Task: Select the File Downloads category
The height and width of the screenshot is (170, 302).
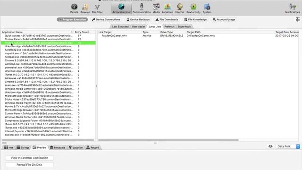Action: (x=167, y=19)
